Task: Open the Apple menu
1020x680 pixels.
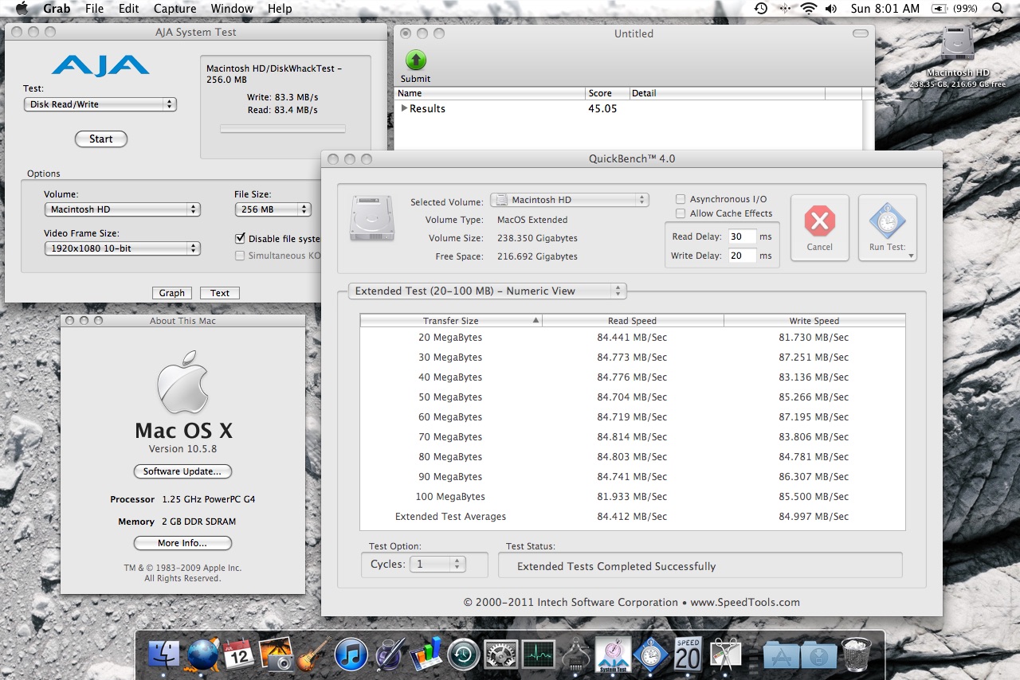Action: tap(22, 9)
